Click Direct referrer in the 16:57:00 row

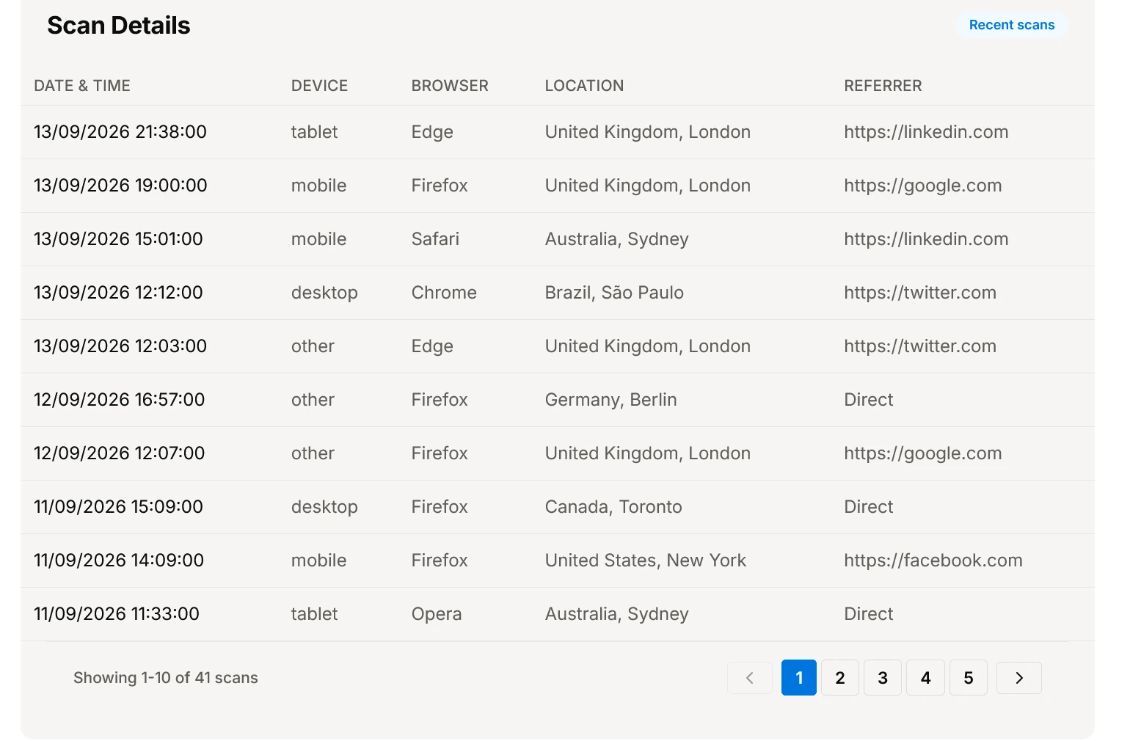coord(869,400)
